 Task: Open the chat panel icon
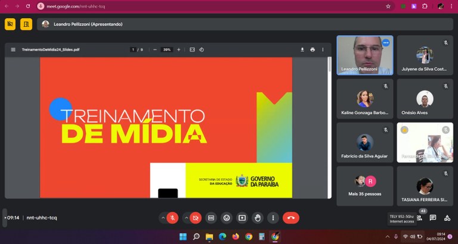[433, 218]
